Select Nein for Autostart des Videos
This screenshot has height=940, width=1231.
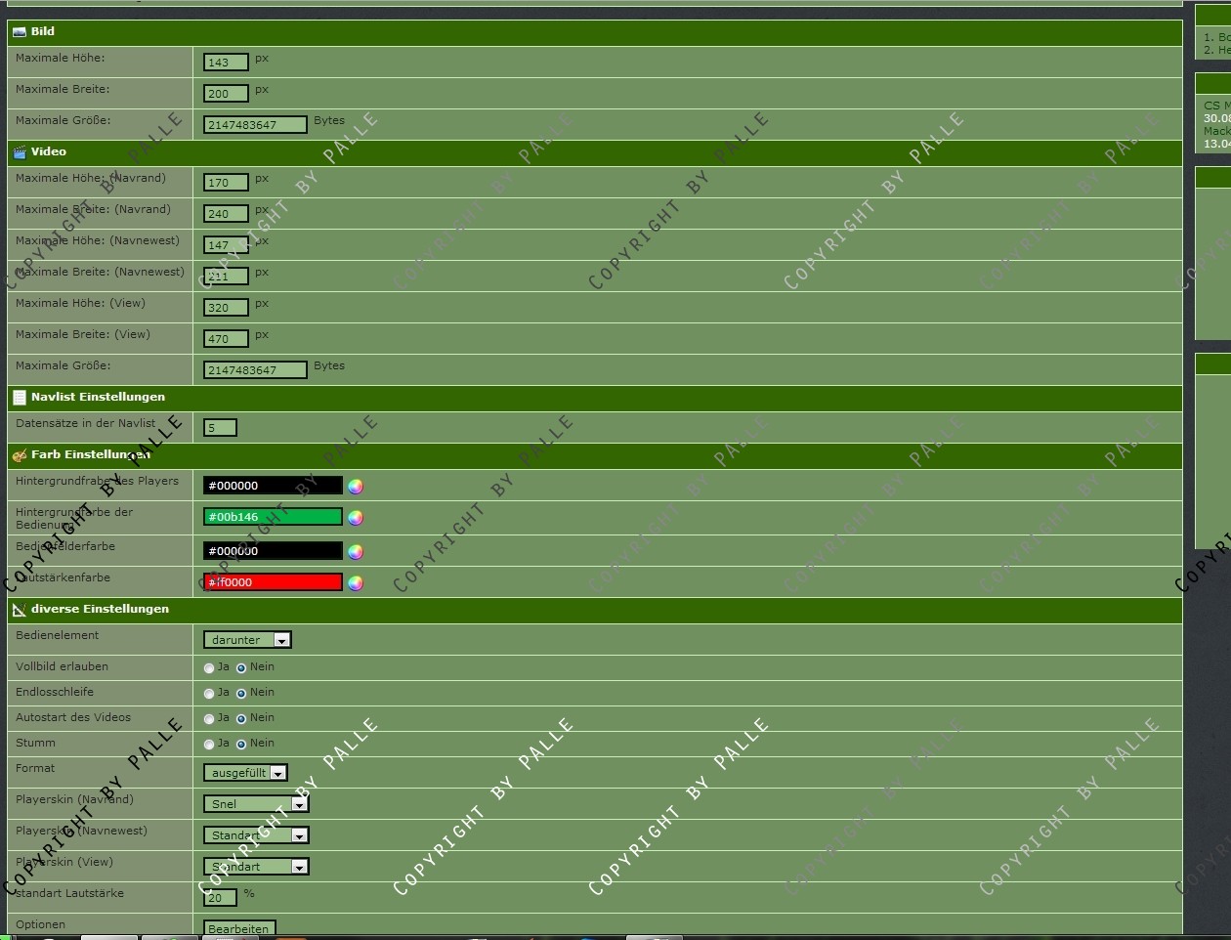(x=241, y=719)
